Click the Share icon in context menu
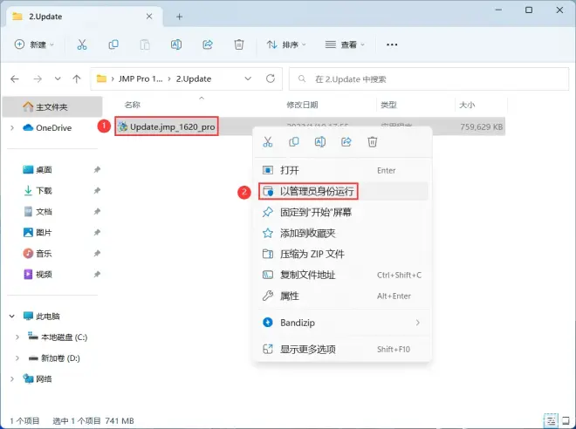The width and height of the screenshot is (576, 429). click(346, 142)
